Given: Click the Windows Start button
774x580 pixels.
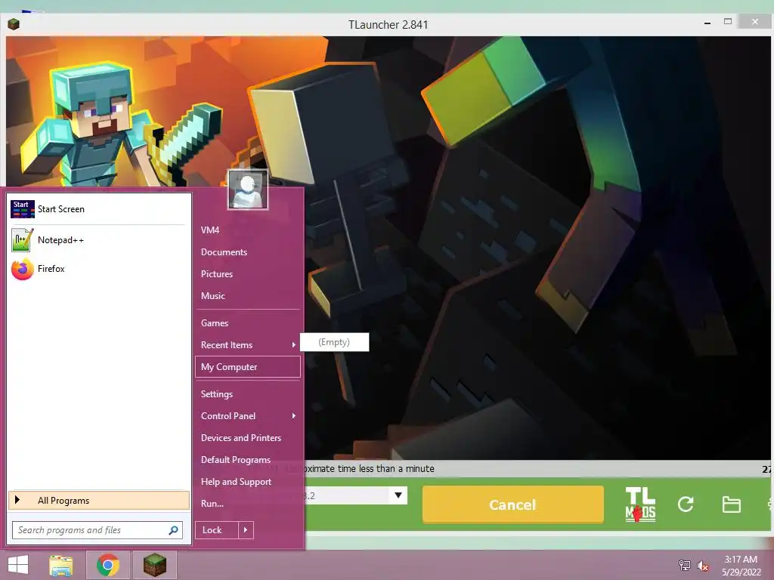Looking at the screenshot, I should coord(18,565).
